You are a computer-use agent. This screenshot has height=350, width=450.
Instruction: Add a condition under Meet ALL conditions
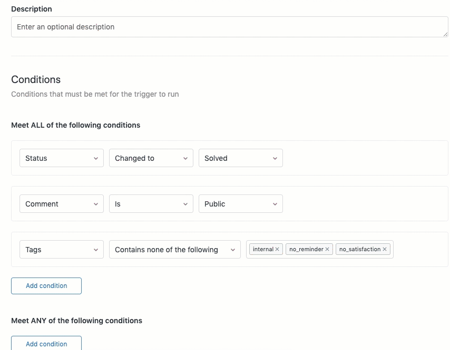46,285
